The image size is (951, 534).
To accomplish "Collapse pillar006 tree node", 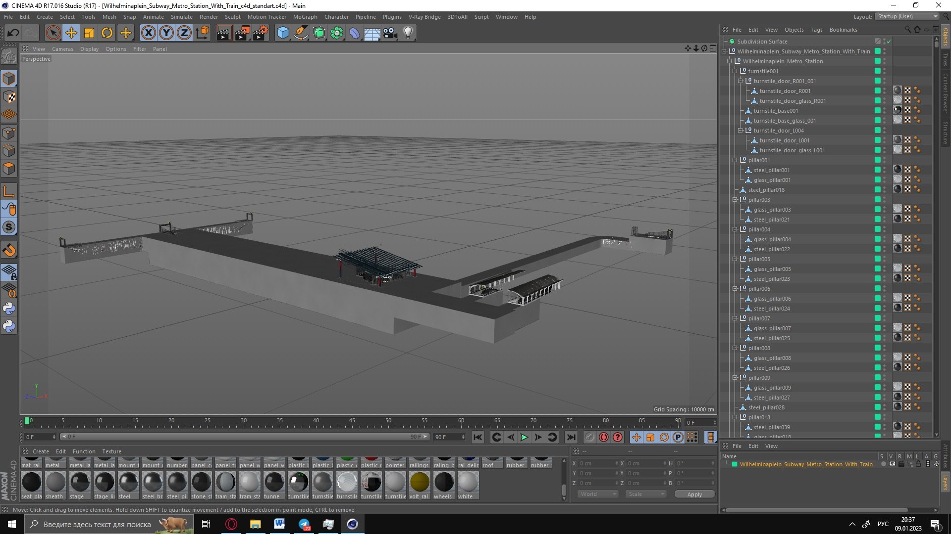I will click(x=735, y=289).
